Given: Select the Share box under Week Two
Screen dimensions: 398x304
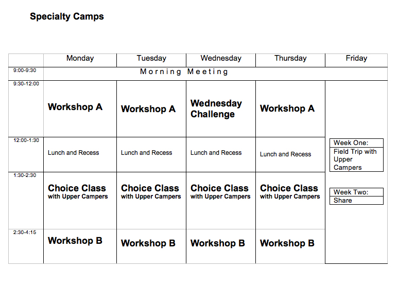Looking at the screenshot, I should tap(343, 201).
